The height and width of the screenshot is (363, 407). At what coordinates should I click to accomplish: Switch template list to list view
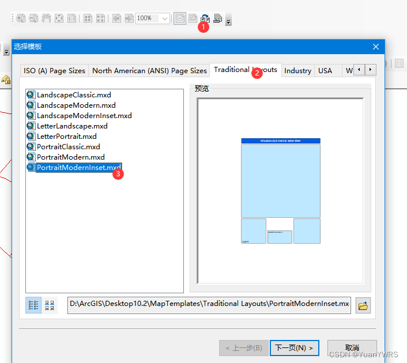click(33, 305)
